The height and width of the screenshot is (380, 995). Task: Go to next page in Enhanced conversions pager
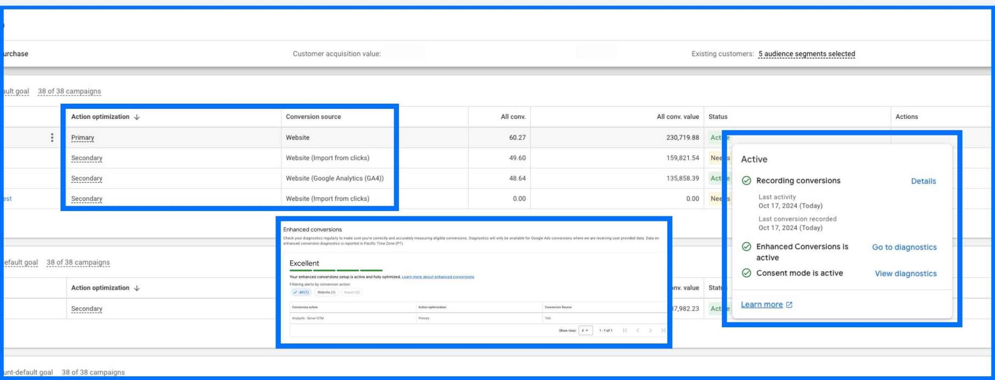point(650,330)
